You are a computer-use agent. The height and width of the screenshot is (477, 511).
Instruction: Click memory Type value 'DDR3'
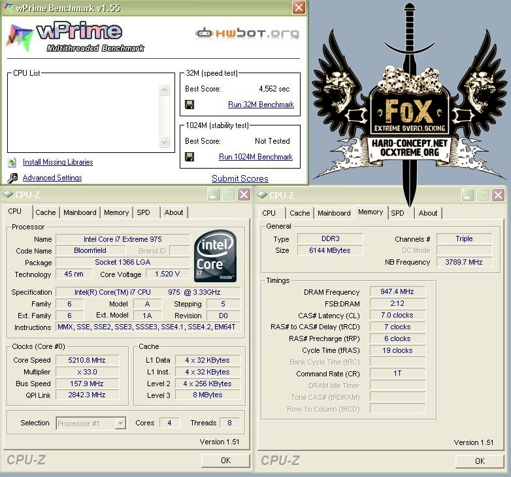pyautogui.click(x=330, y=238)
